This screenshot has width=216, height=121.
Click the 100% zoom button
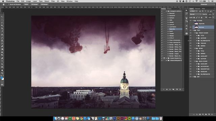[x=26, y=4]
